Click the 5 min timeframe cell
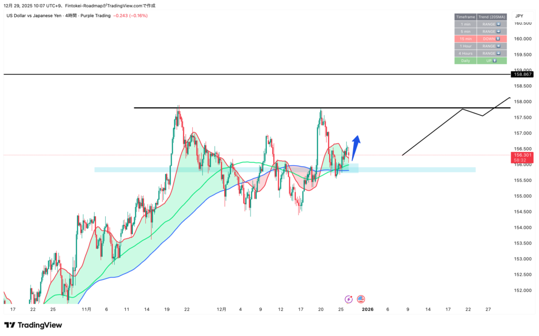This screenshot has height=336, width=539. pos(465,32)
